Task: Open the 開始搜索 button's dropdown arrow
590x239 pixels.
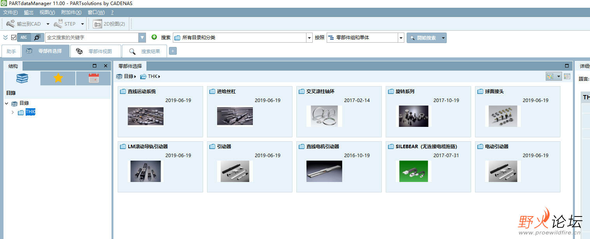Action: pyautogui.click(x=443, y=38)
